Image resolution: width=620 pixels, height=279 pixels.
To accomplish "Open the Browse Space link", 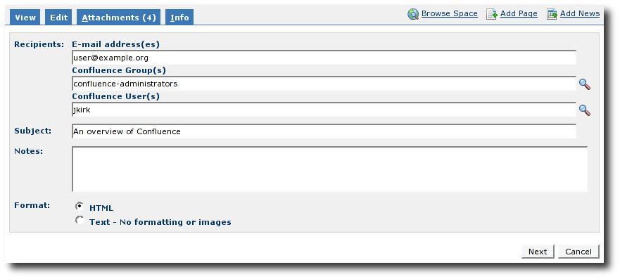I will (450, 14).
